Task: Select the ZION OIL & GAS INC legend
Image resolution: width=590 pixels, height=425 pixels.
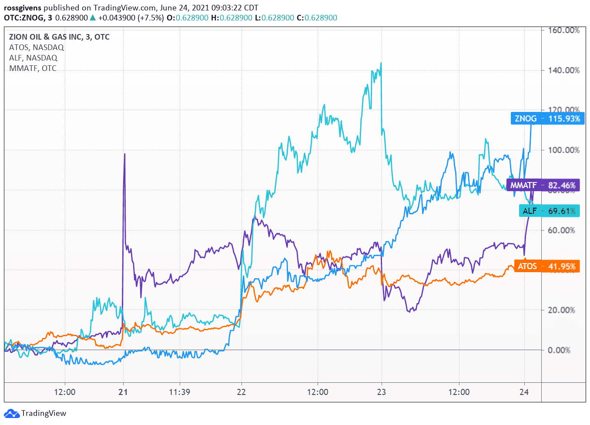Action: (x=59, y=37)
